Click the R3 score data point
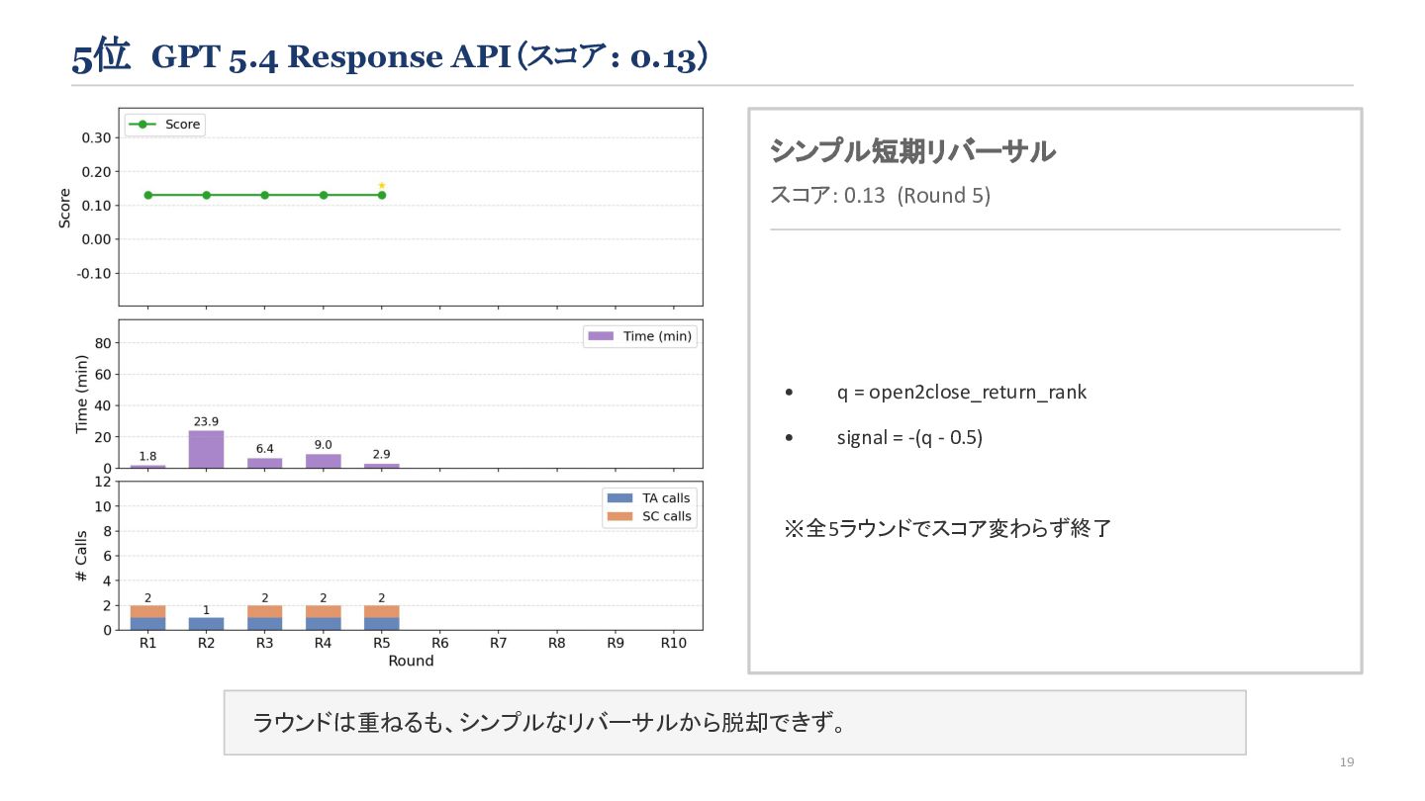 [265, 195]
